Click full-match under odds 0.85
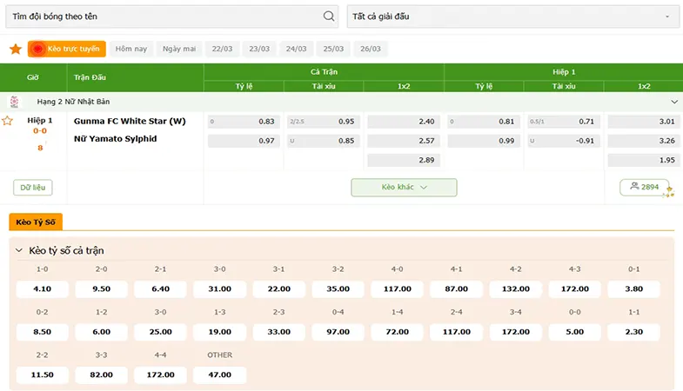 point(324,141)
